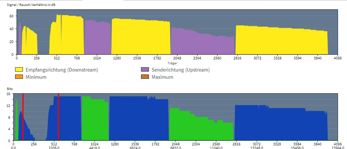Click the '11040.0' frequency label
Screen dimensions: 347x149
pos(216,148)
